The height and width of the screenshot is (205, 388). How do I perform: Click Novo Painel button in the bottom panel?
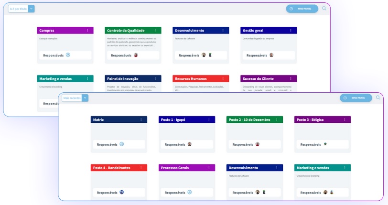(x=356, y=98)
